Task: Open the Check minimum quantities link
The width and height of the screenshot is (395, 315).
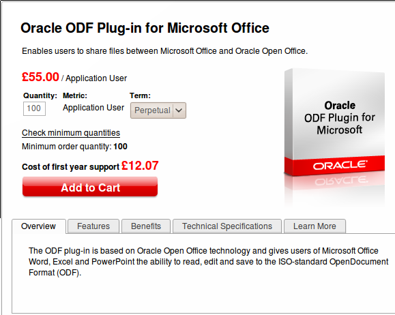Action: [71, 133]
